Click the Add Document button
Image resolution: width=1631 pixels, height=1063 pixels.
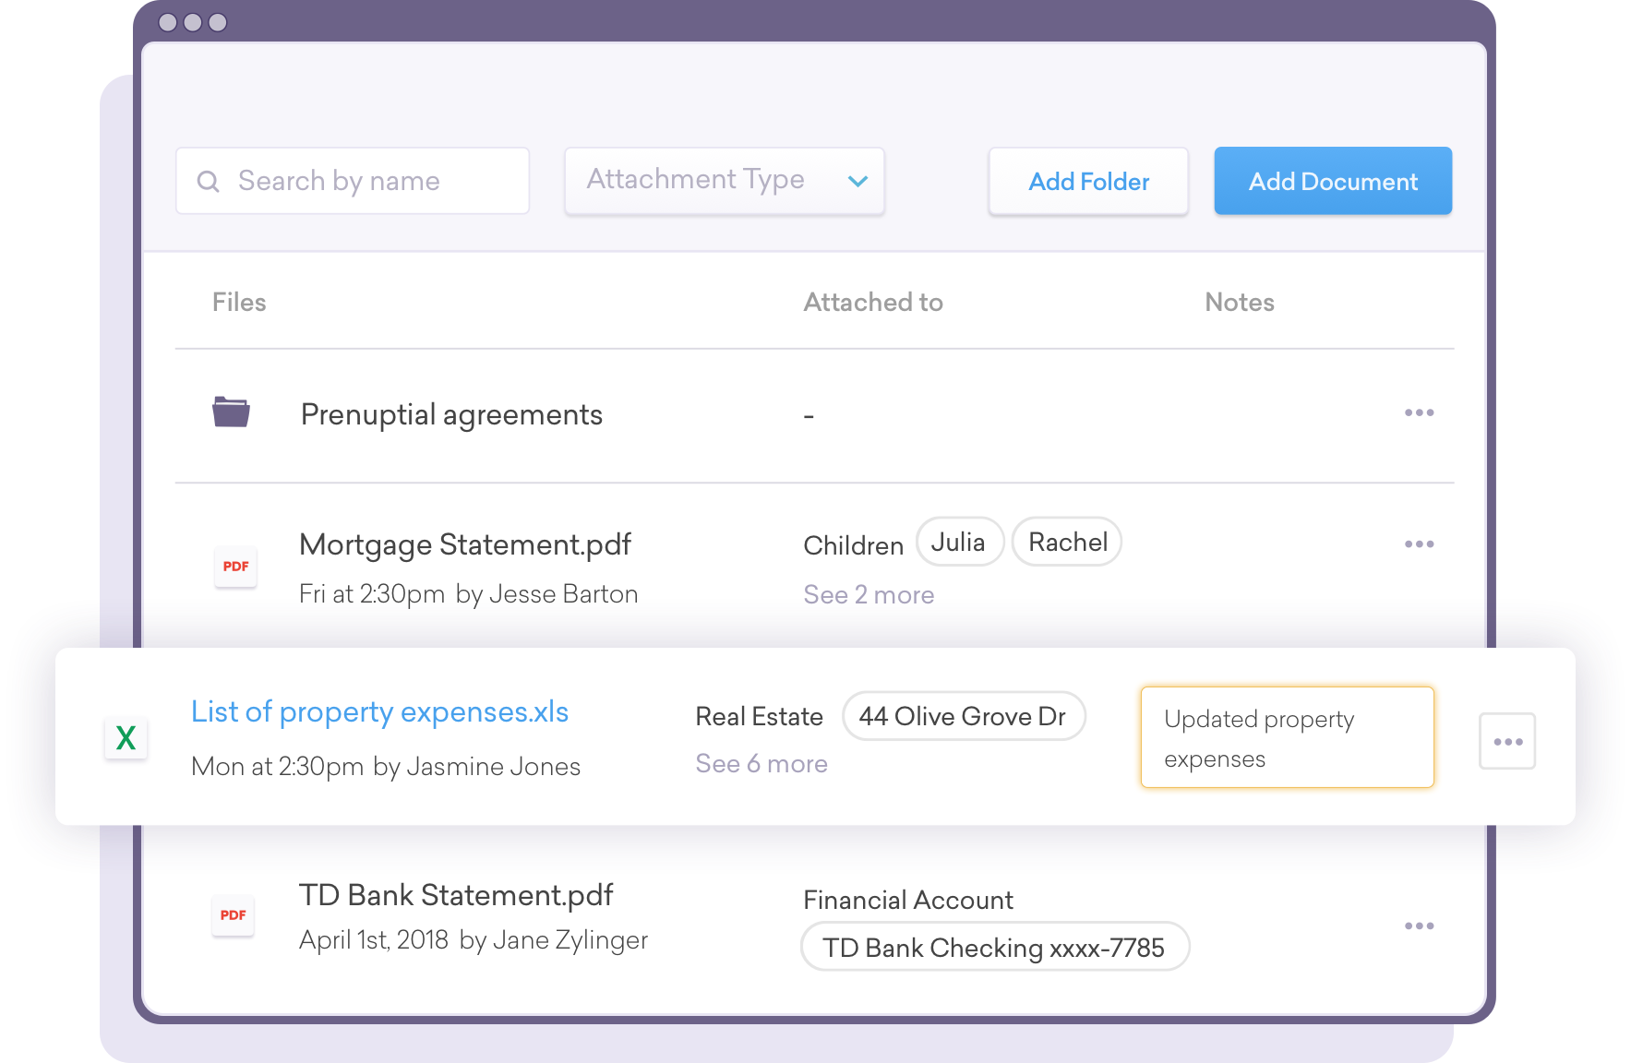tap(1333, 182)
